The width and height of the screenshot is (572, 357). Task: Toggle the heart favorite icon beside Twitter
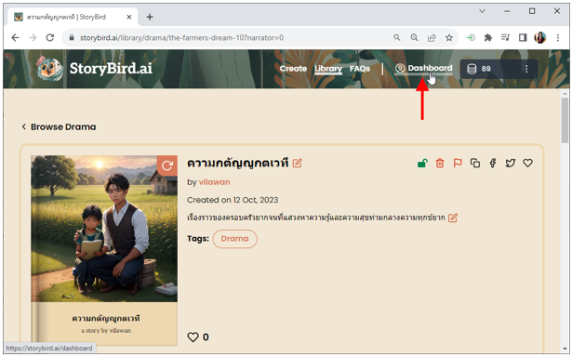(527, 163)
